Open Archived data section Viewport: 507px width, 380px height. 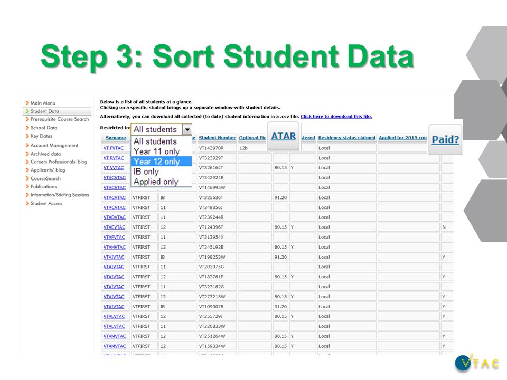click(45, 154)
